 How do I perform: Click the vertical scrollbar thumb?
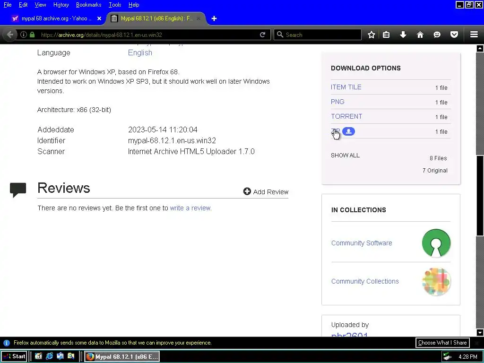(480, 195)
